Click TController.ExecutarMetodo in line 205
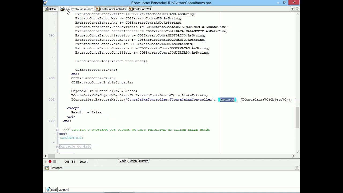343x193 pixels. 97,99
